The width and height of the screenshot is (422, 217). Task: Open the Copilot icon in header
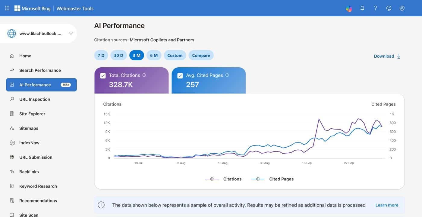click(349, 8)
